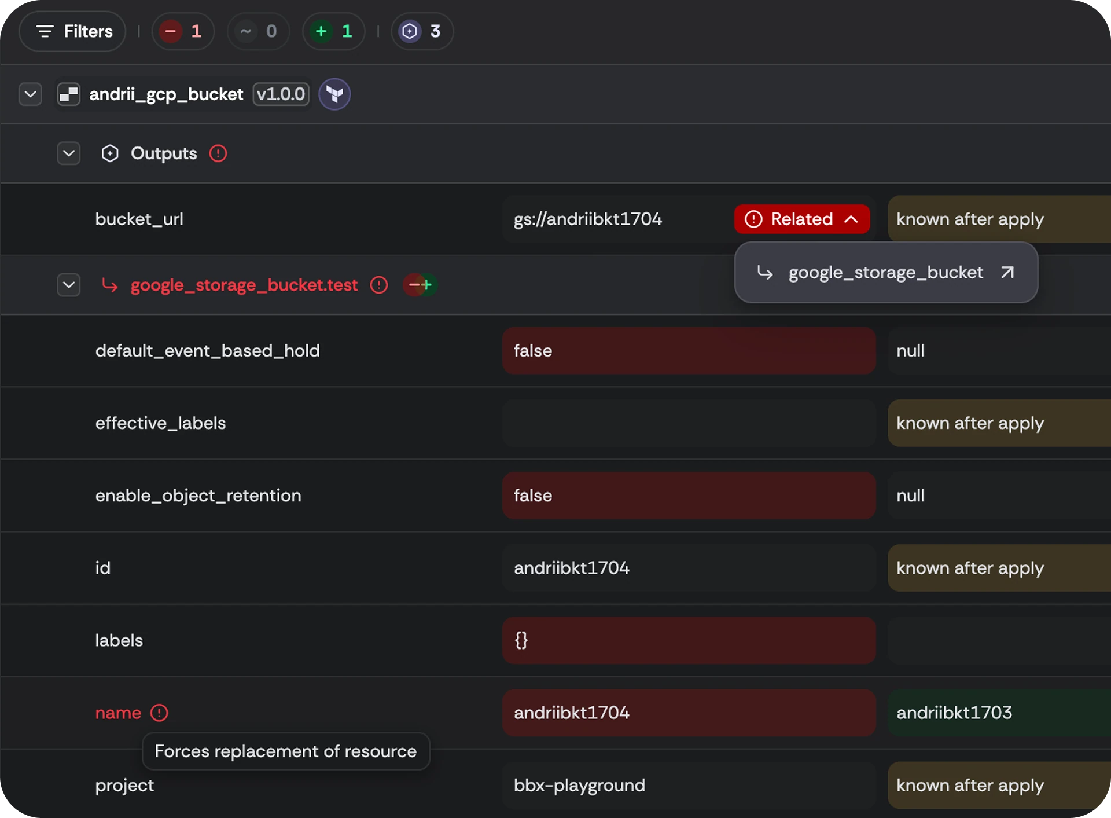Click the external arrow icon on google_storage_bucket

[1007, 272]
